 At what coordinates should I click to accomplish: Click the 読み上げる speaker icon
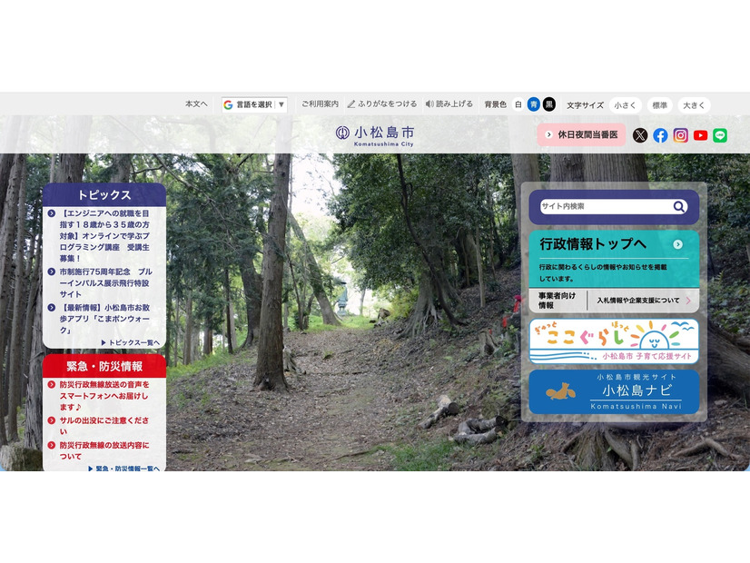429,104
